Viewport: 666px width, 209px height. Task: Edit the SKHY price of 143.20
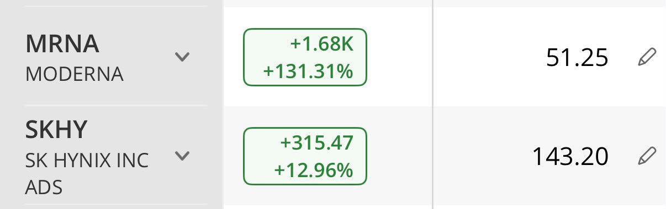click(x=647, y=156)
